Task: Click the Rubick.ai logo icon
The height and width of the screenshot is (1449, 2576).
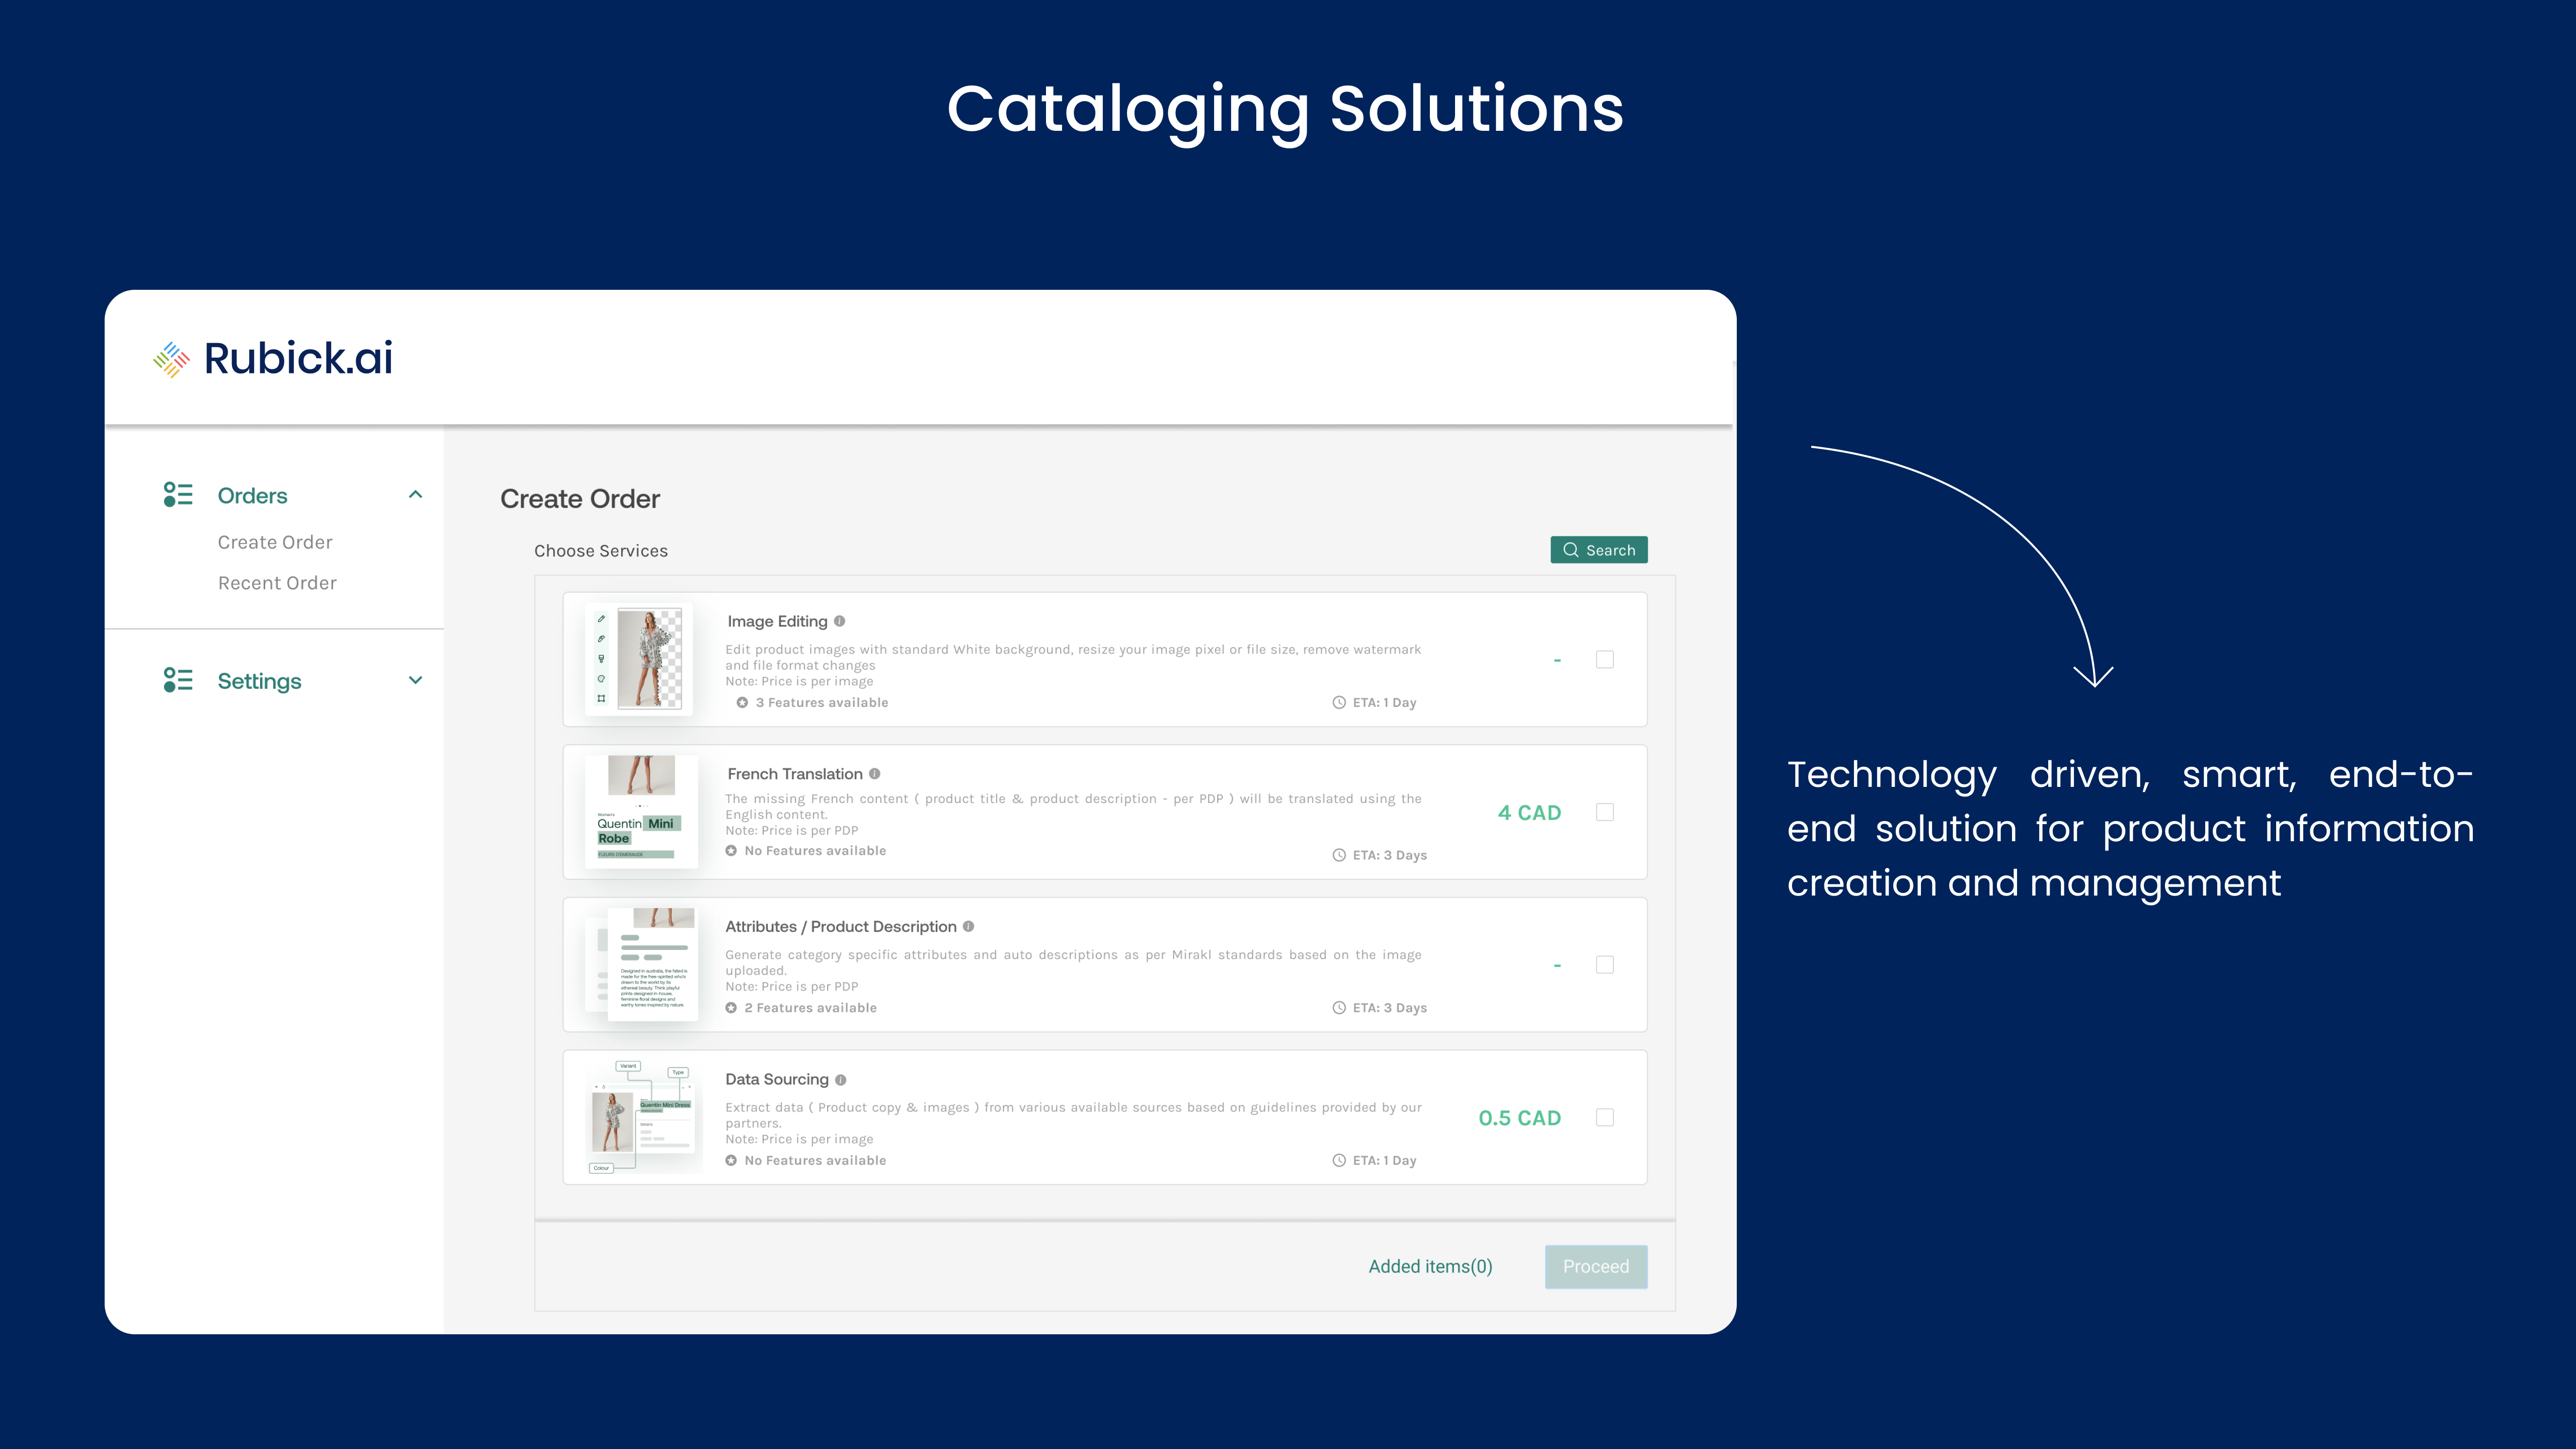Action: [x=172, y=357]
